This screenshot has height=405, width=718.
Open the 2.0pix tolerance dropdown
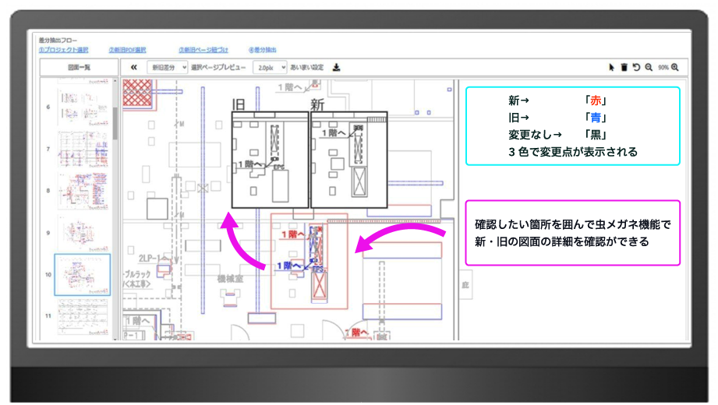point(271,67)
